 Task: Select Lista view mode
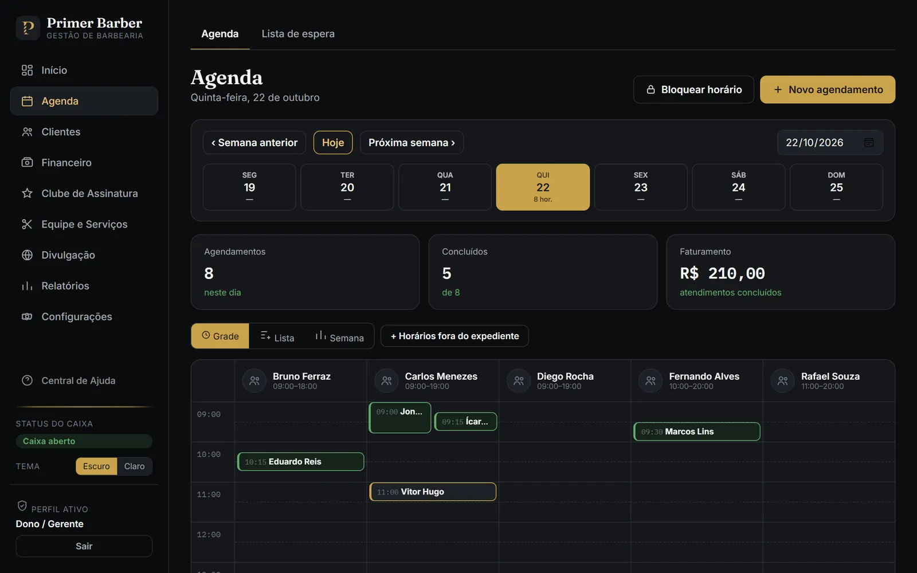tap(277, 336)
